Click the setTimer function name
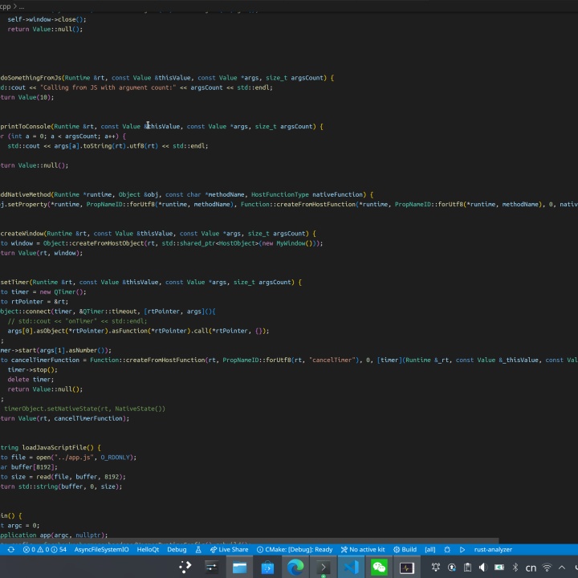578x578 pixels. tap(14, 282)
